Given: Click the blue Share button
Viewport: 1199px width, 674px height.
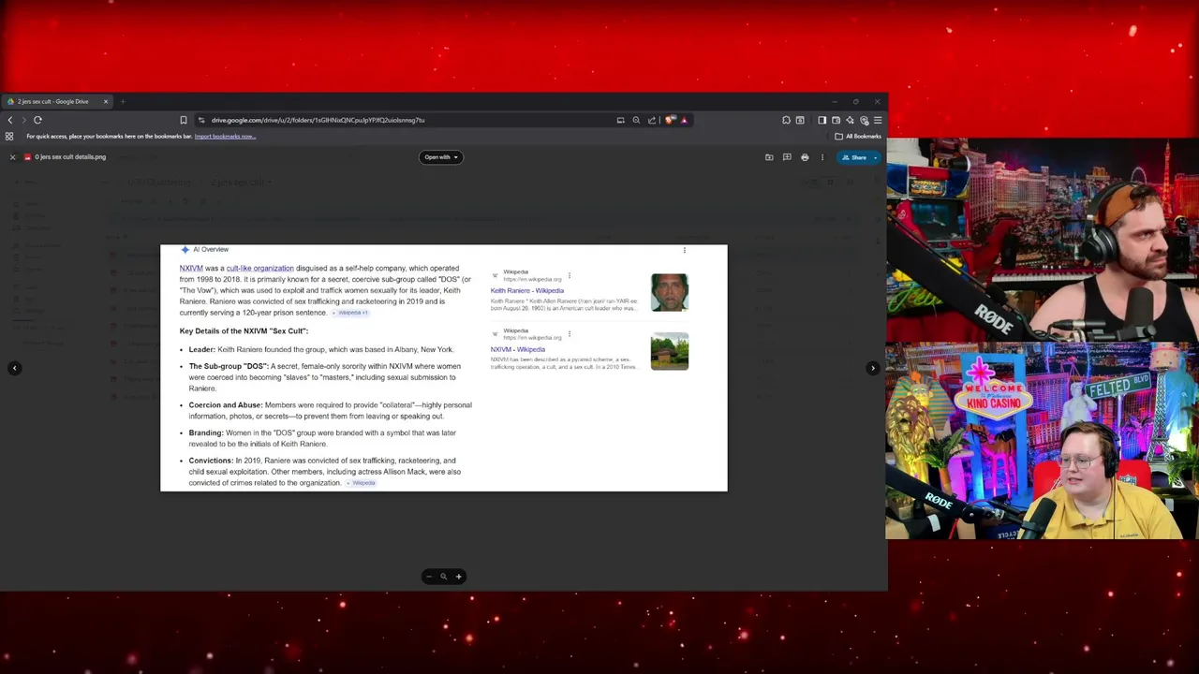Looking at the screenshot, I should pos(854,157).
